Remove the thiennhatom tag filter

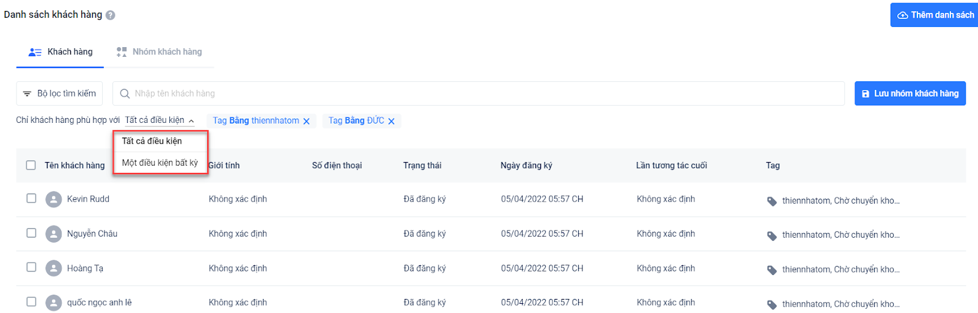[306, 121]
